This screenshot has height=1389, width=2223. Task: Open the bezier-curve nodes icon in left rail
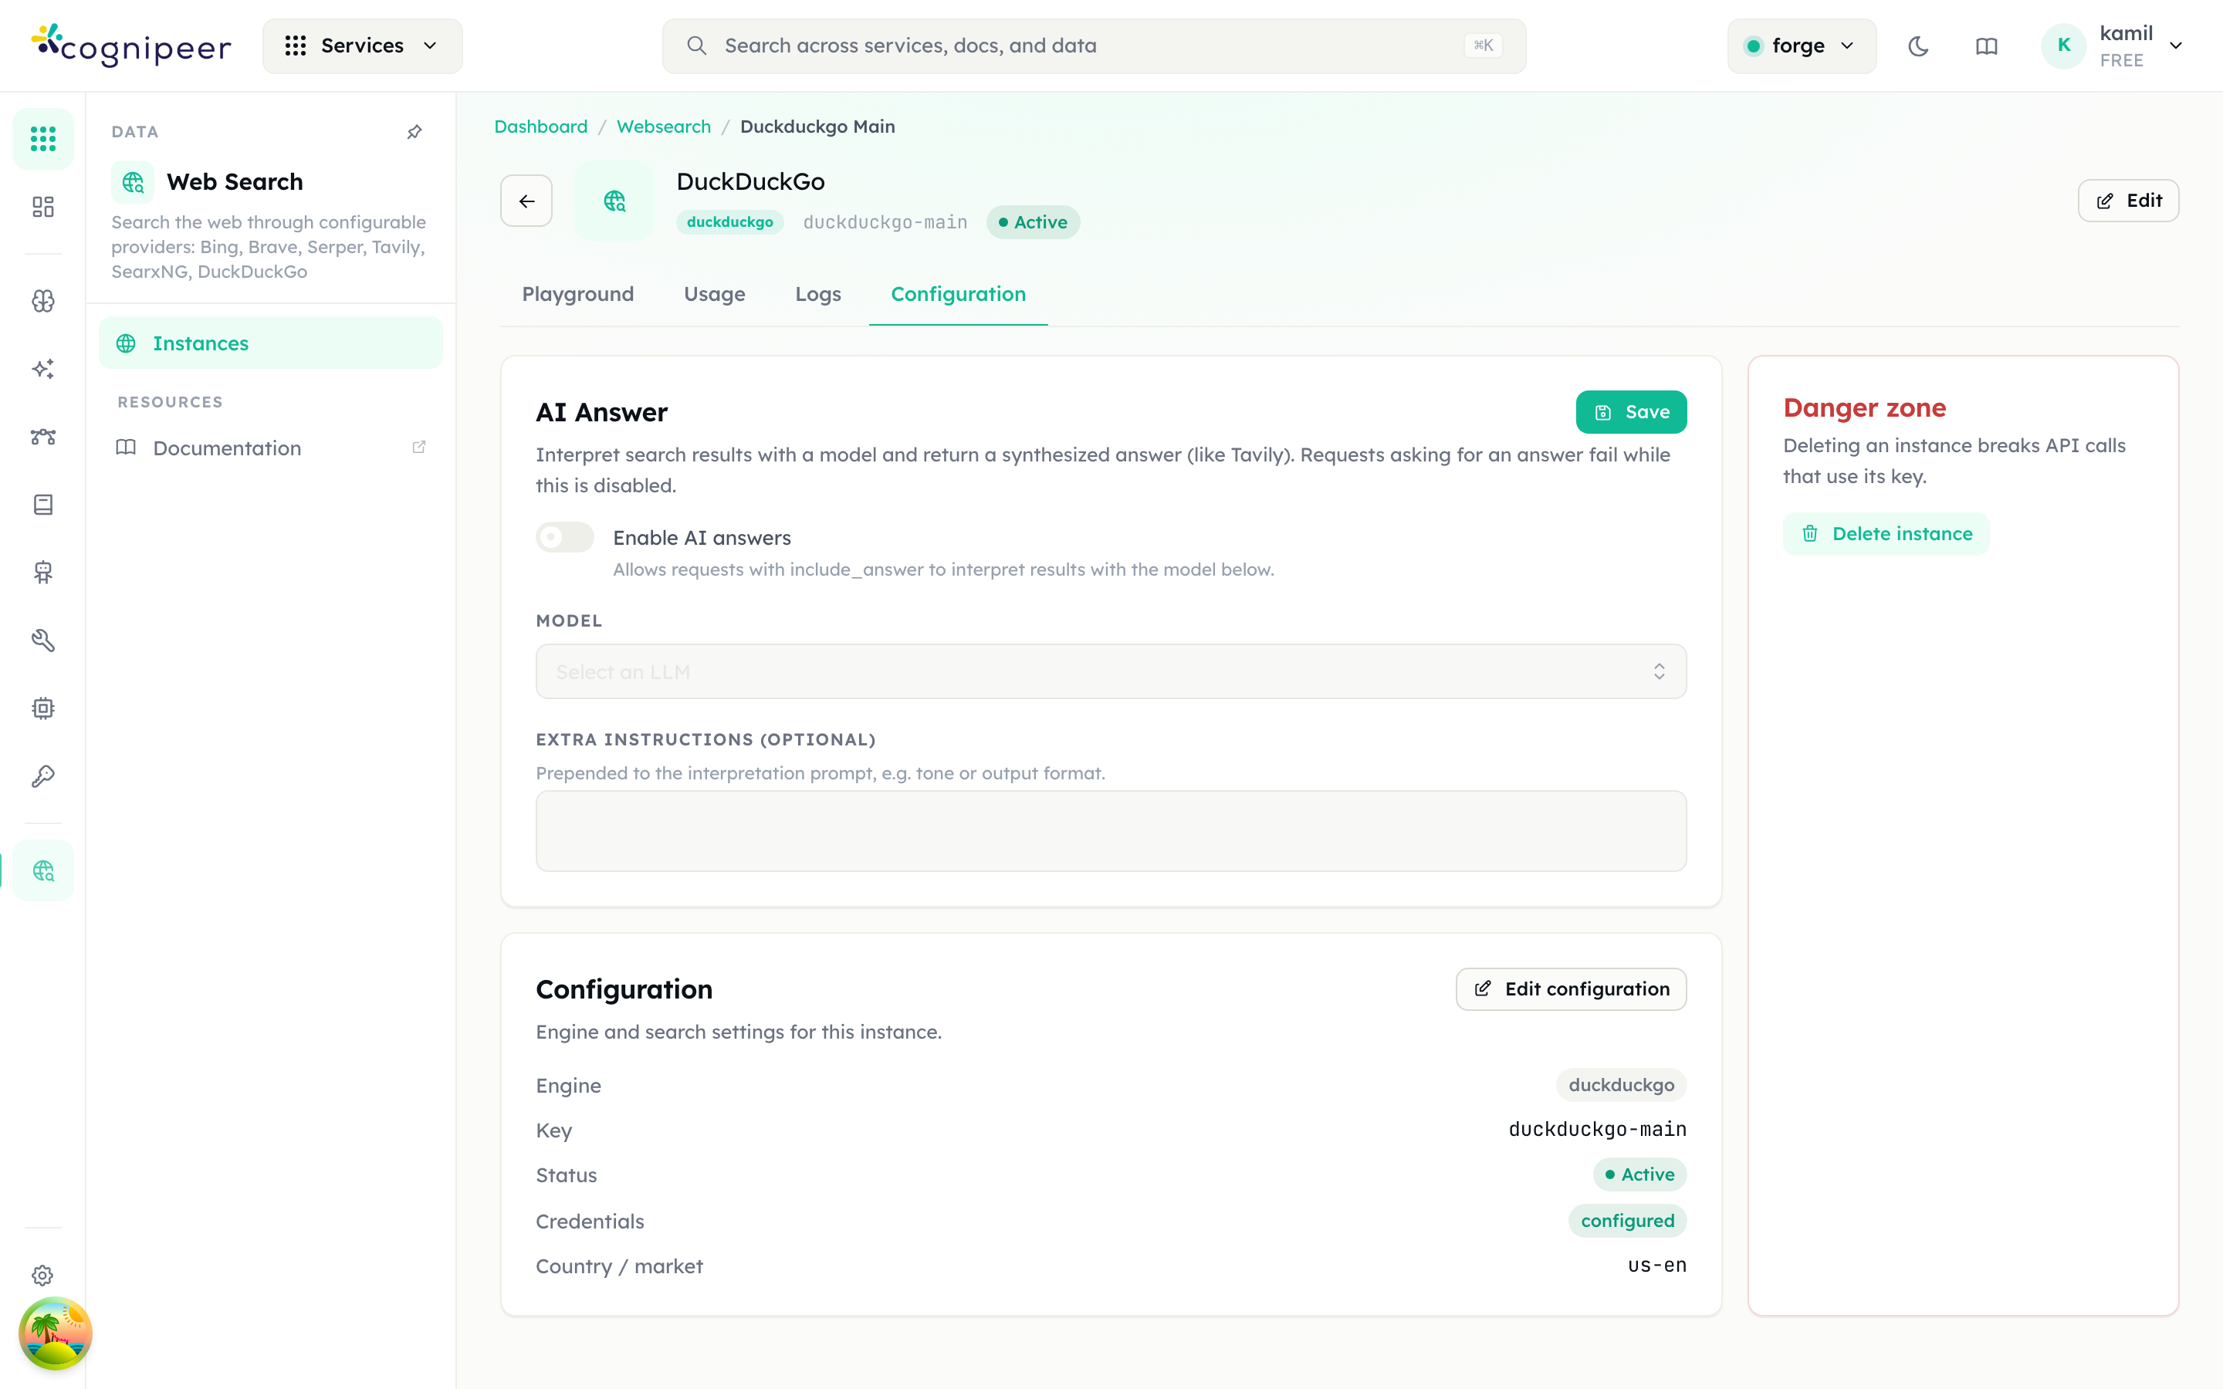click(x=43, y=436)
